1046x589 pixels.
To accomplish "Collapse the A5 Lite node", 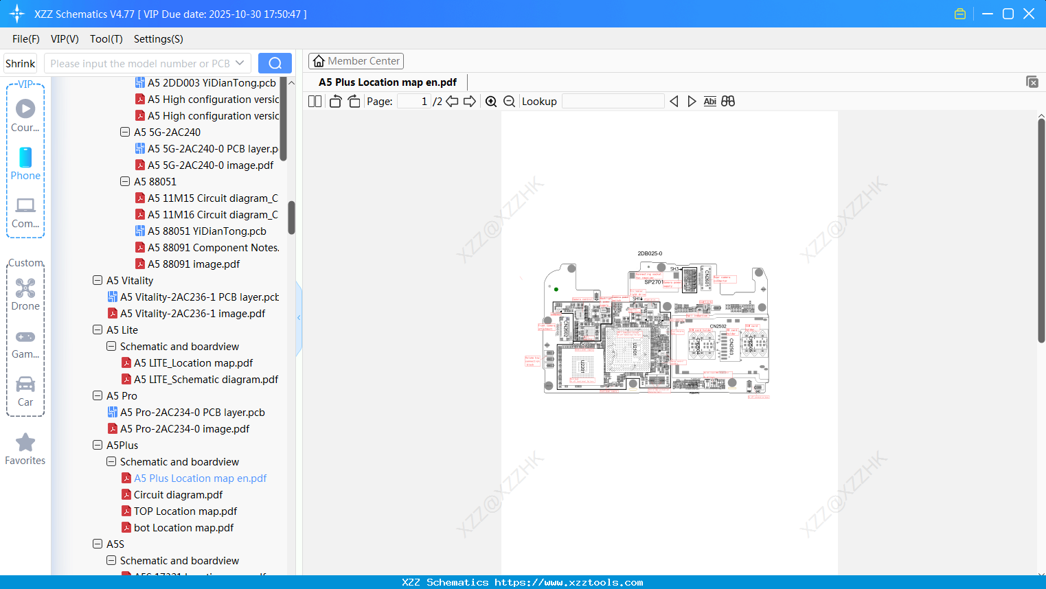I will pyautogui.click(x=98, y=330).
